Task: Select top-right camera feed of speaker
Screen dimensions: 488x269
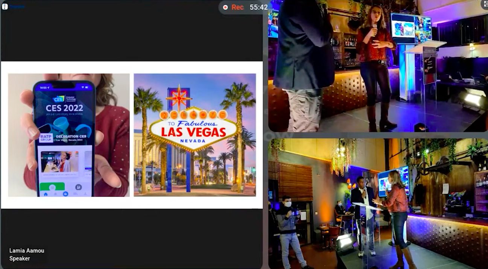Action: (378, 66)
